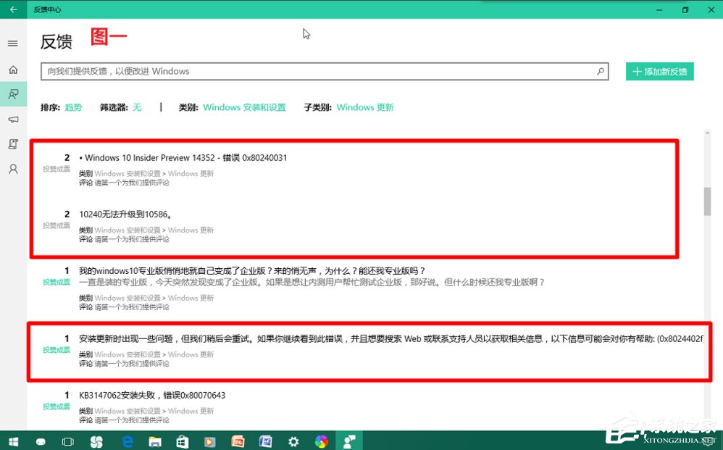Click the search magnifier icon
Image resolution: width=723 pixels, height=450 pixels.
pyautogui.click(x=600, y=71)
